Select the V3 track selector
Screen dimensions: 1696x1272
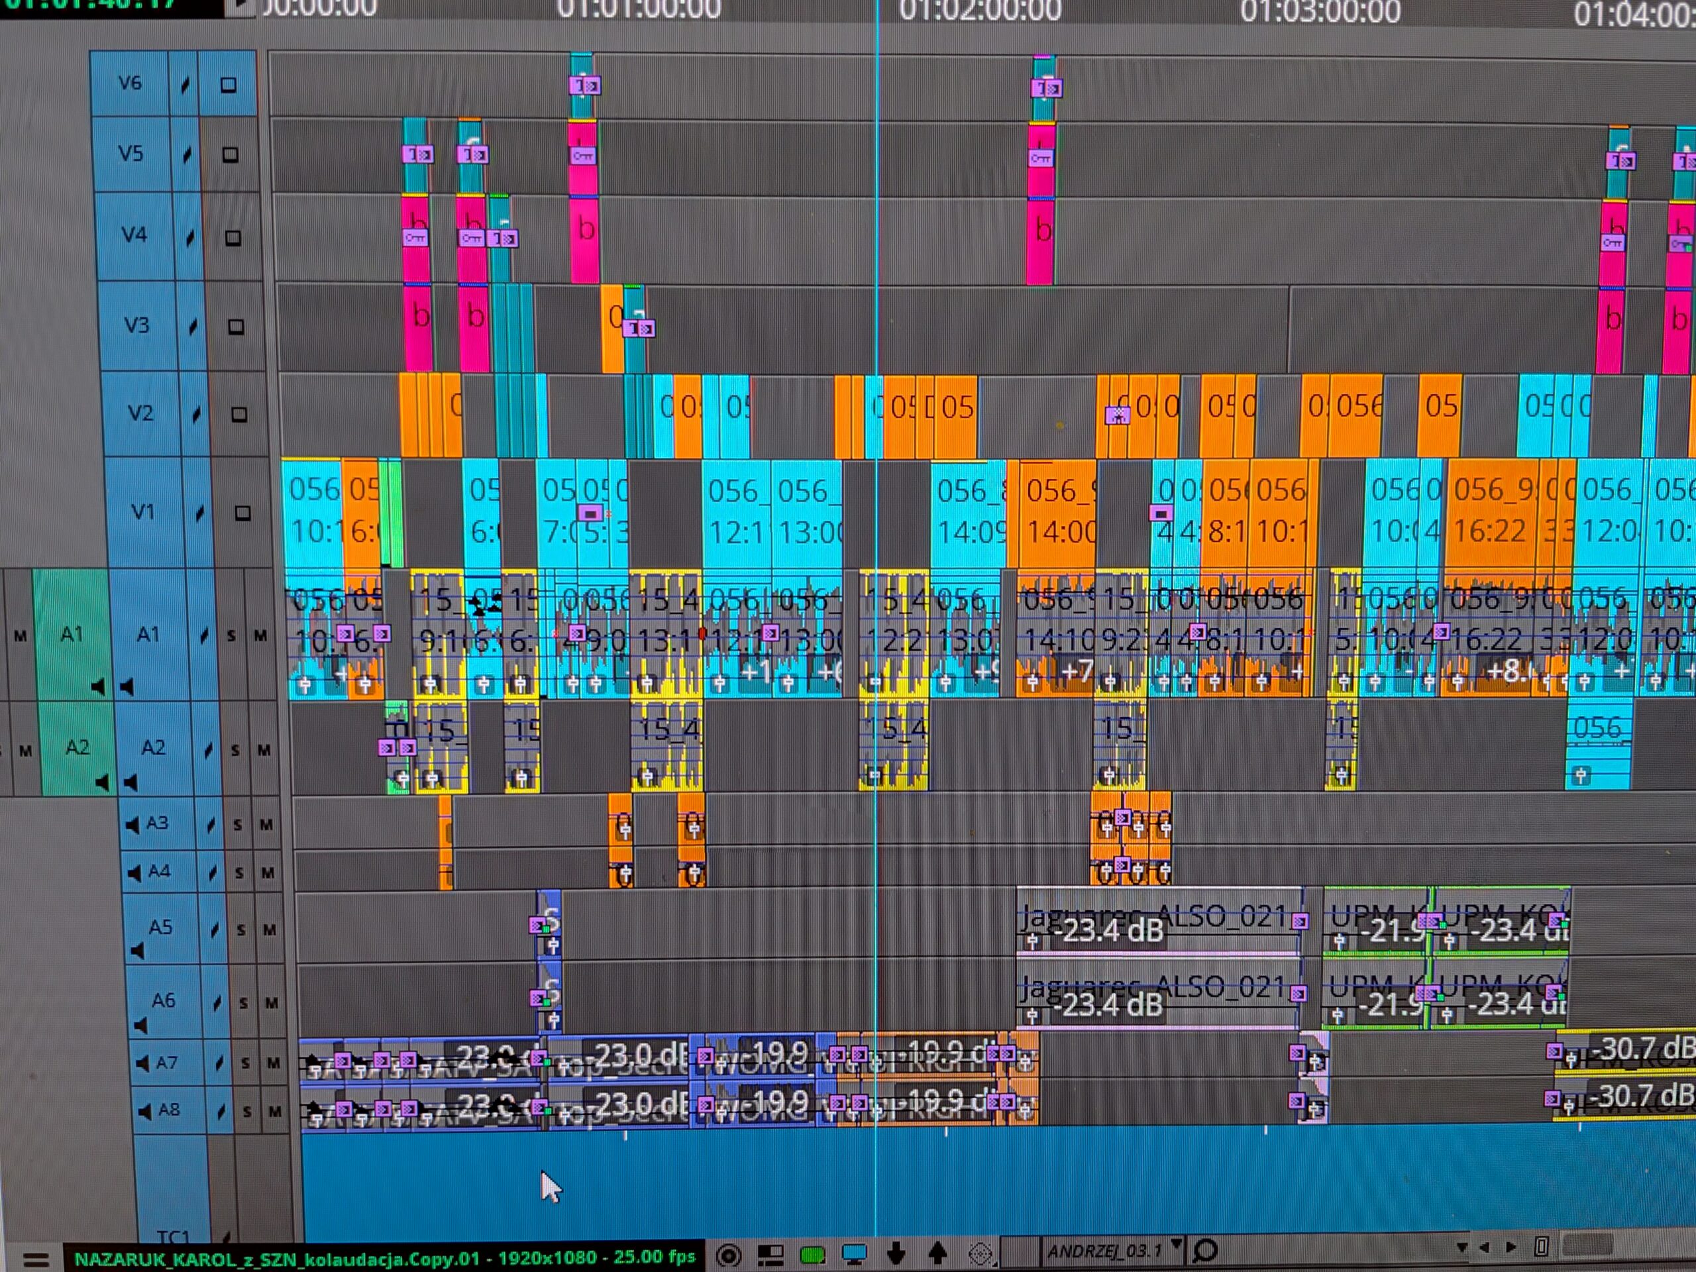[x=136, y=326]
